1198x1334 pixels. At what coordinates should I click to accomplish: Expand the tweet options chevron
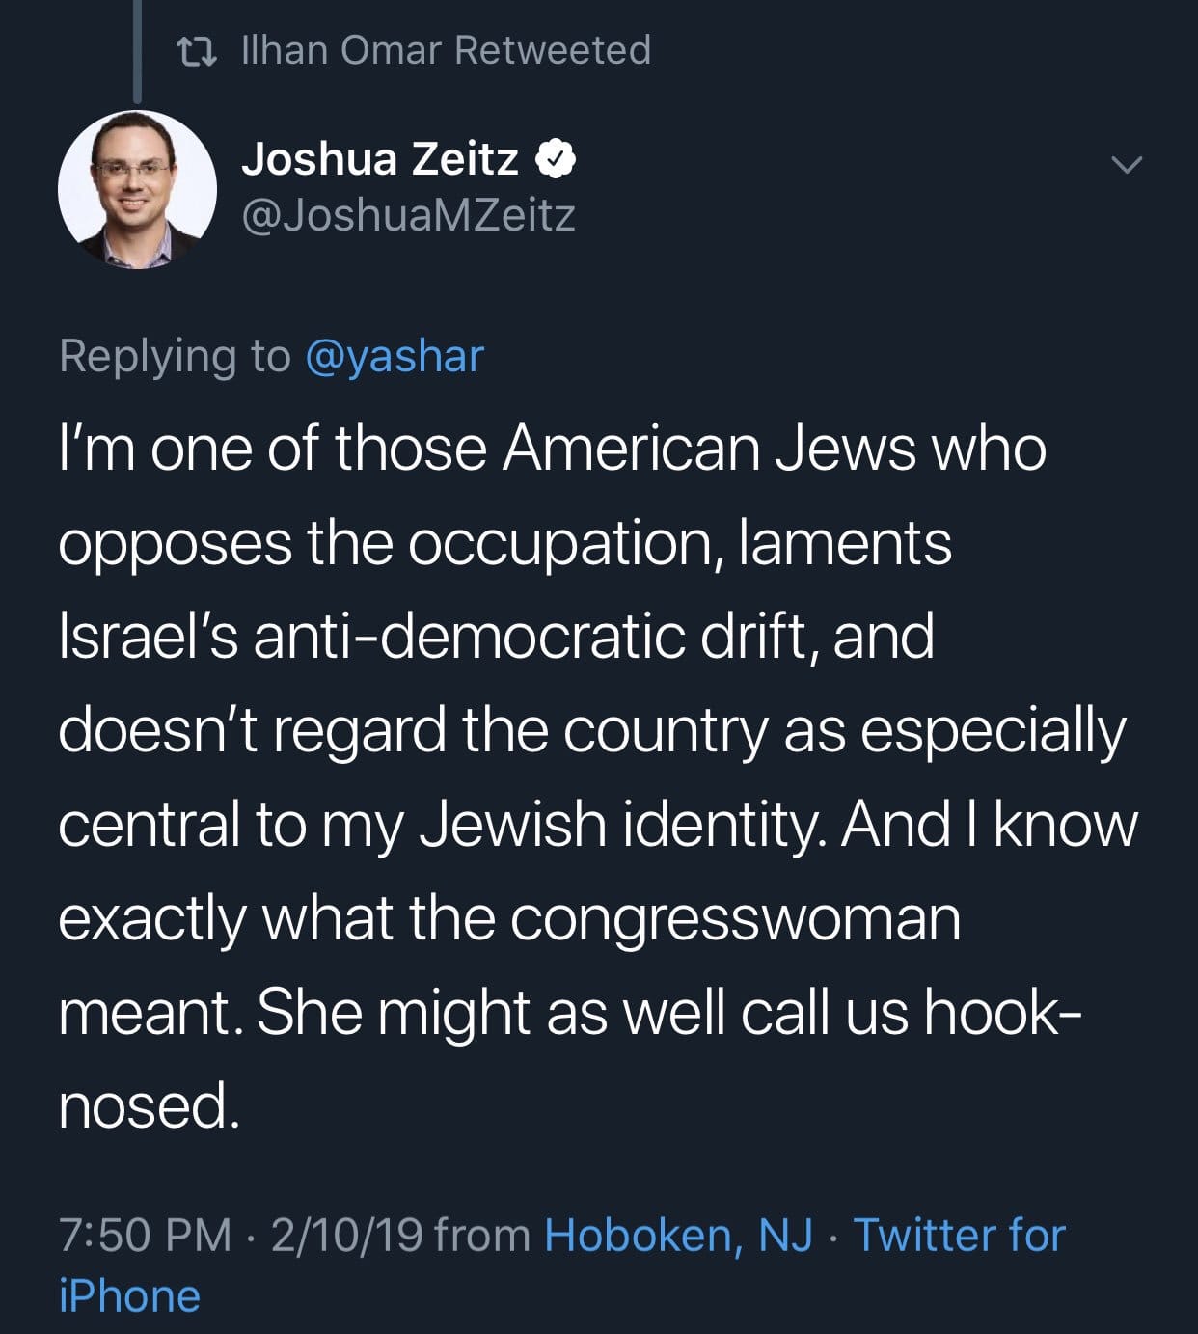pos(1126,165)
